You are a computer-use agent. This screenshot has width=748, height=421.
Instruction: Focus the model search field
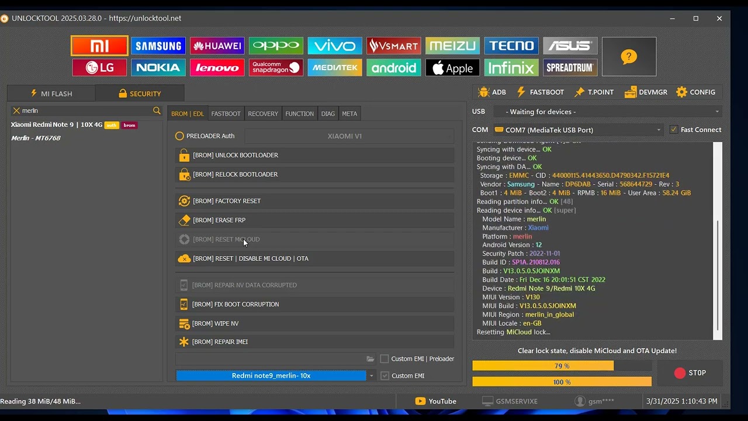click(x=86, y=111)
